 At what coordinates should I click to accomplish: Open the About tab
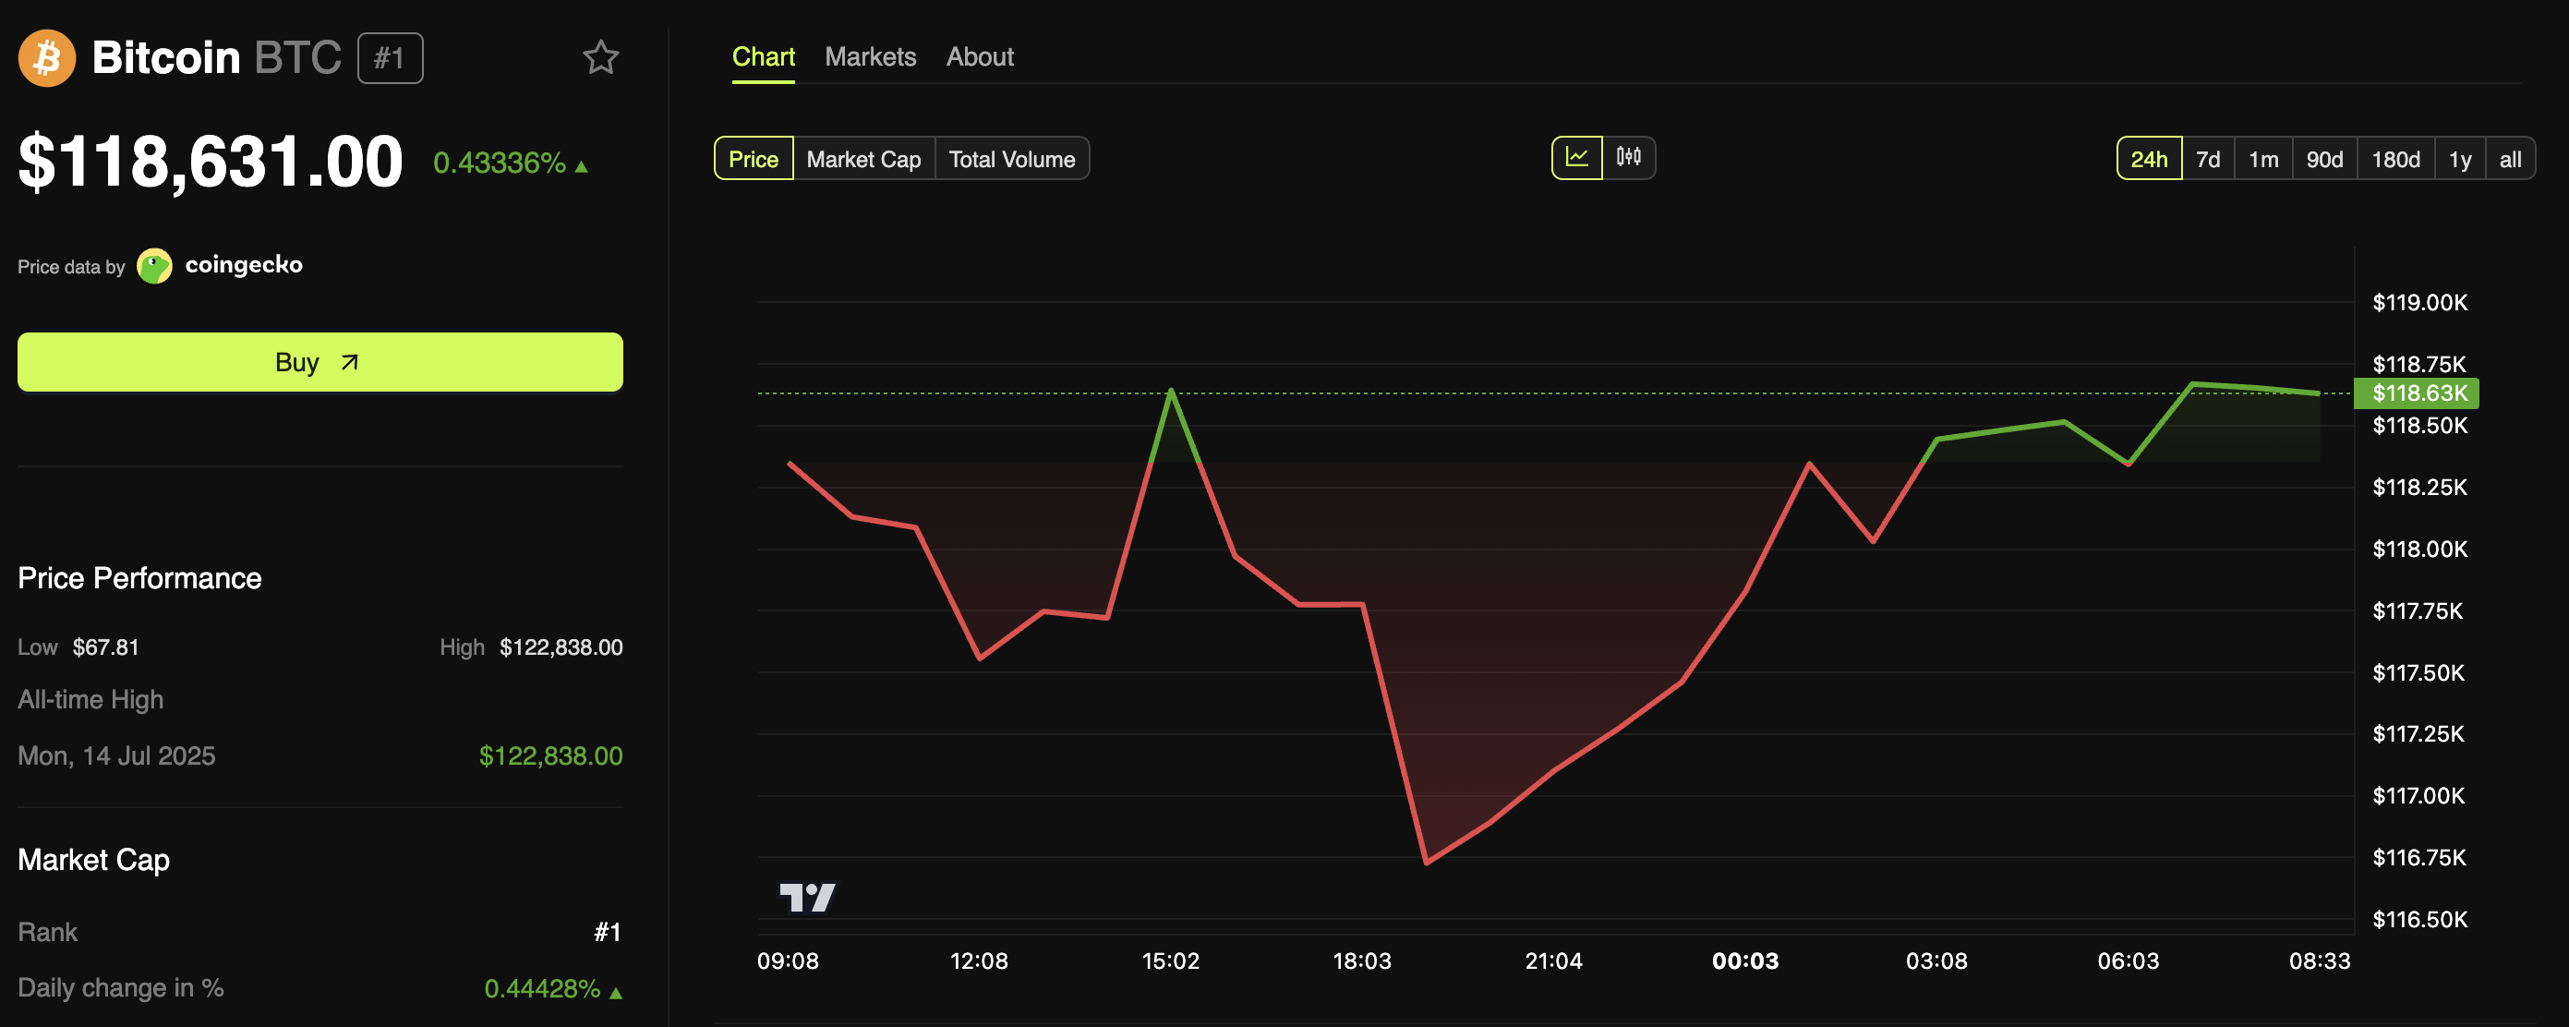point(980,57)
